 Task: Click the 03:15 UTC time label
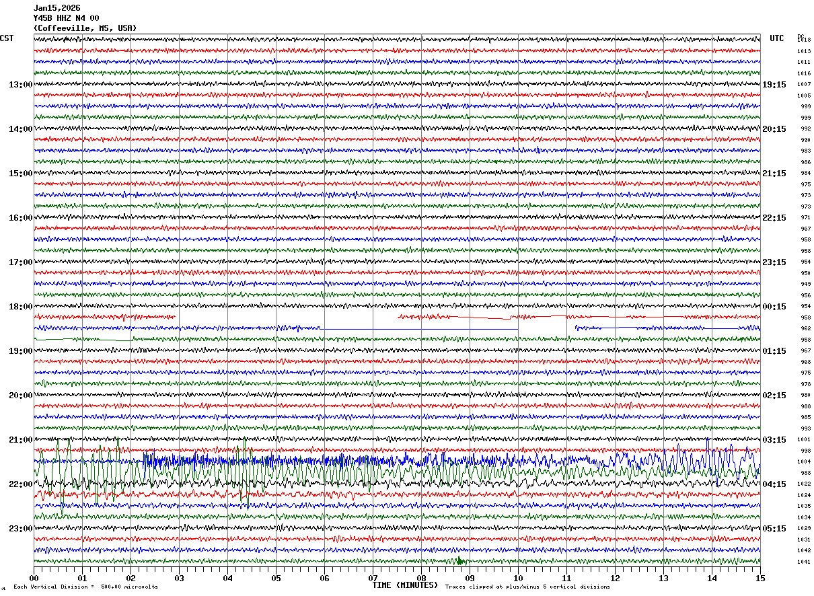click(774, 440)
